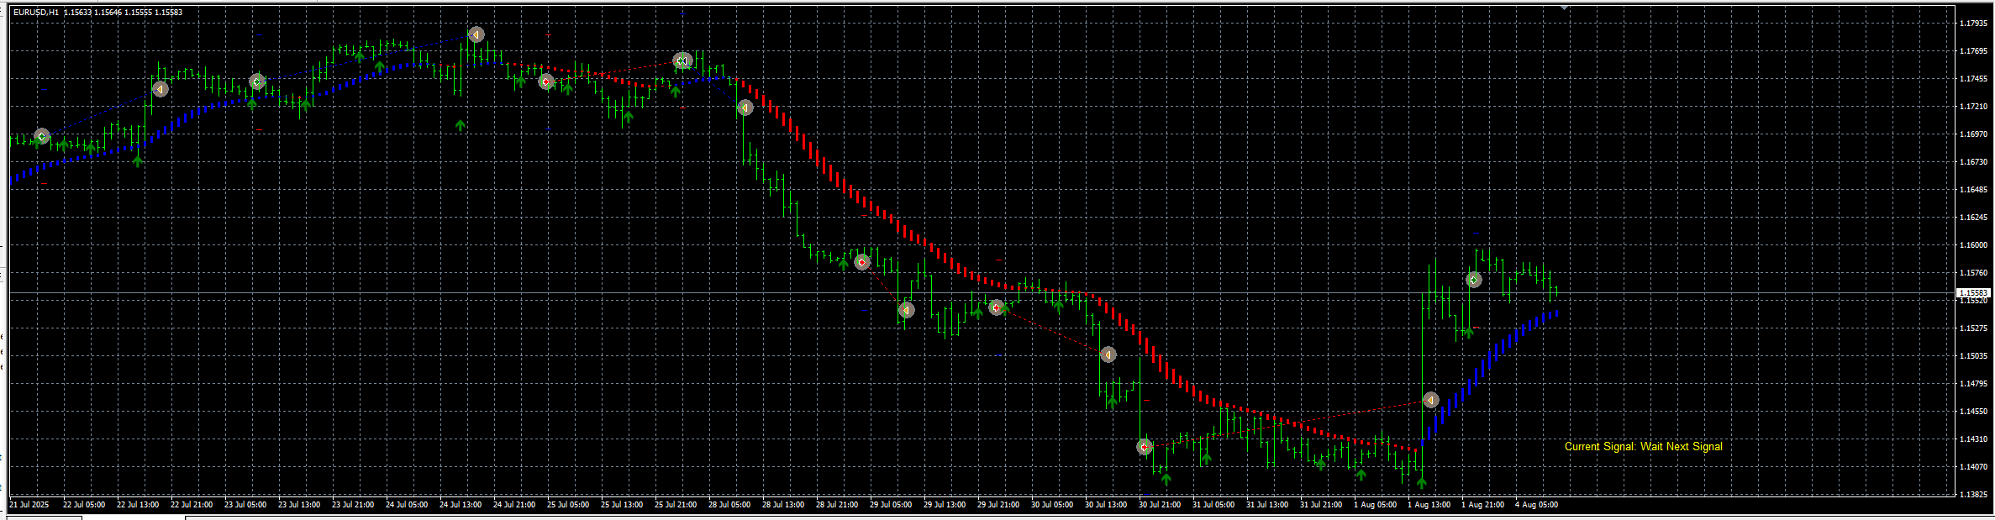The width and height of the screenshot is (1995, 520).
Task: Click time axis label 22 Jul 21:00
Action: pos(192,505)
